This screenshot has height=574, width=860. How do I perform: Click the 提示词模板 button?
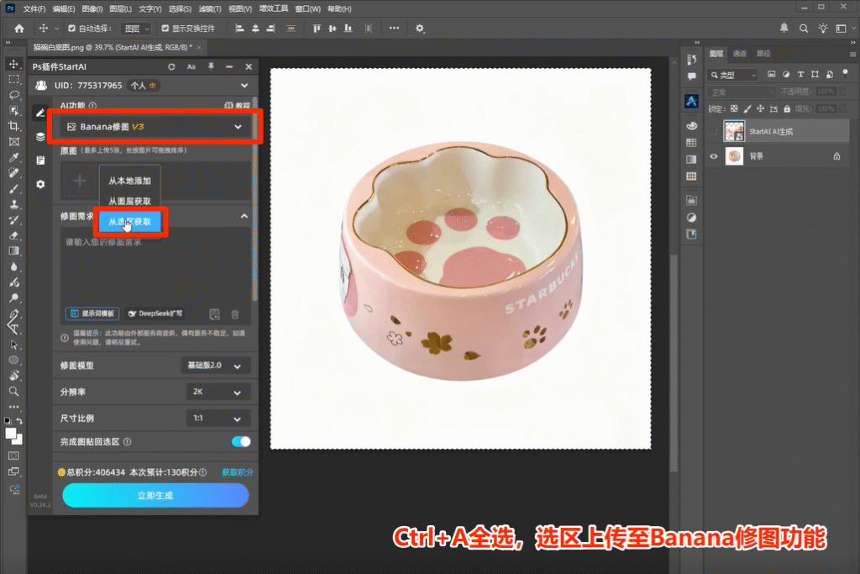click(92, 313)
